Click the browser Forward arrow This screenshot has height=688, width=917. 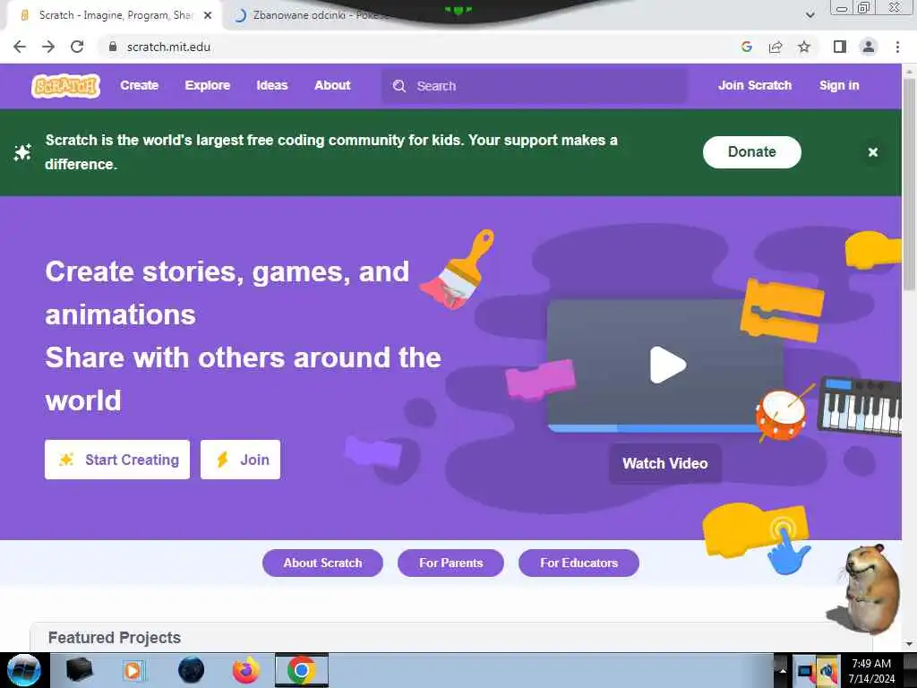pyautogui.click(x=48, y=47)
